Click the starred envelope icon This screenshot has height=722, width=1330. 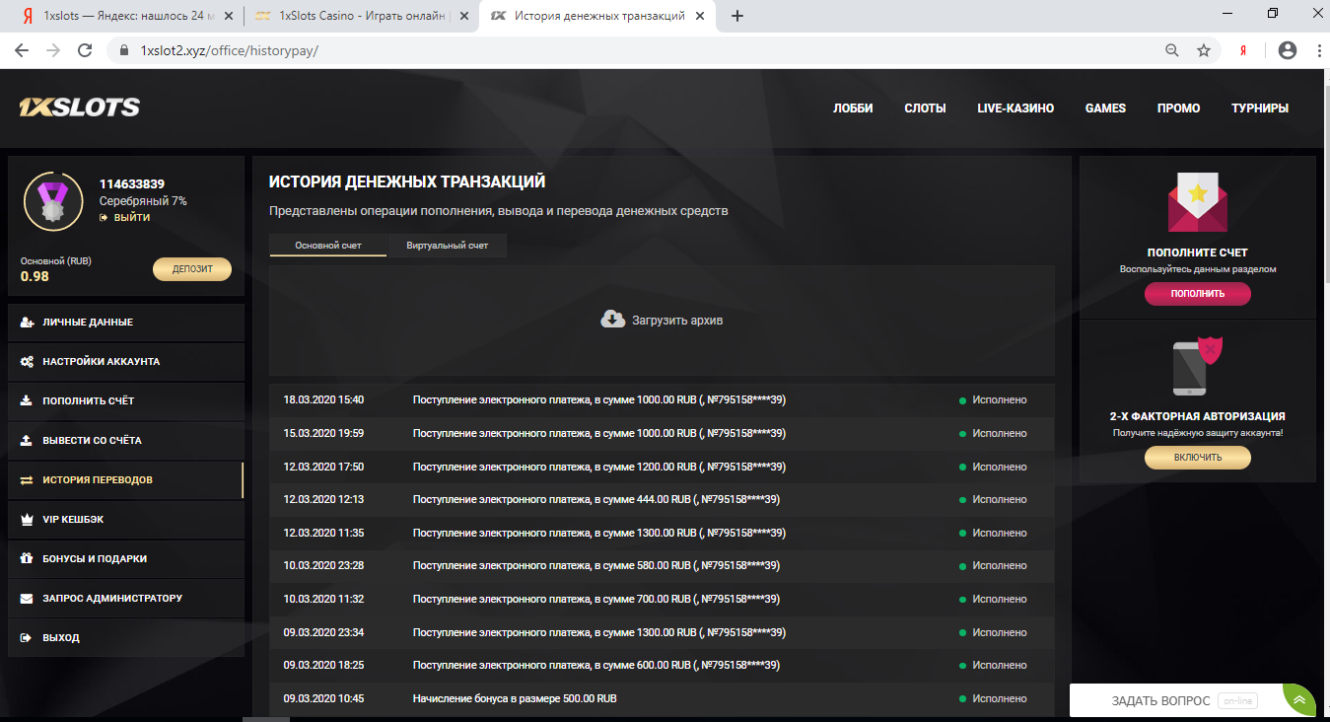coord(1197,202)
